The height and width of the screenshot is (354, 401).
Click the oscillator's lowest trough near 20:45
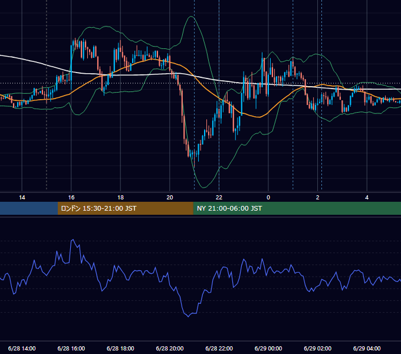(189, 317)
